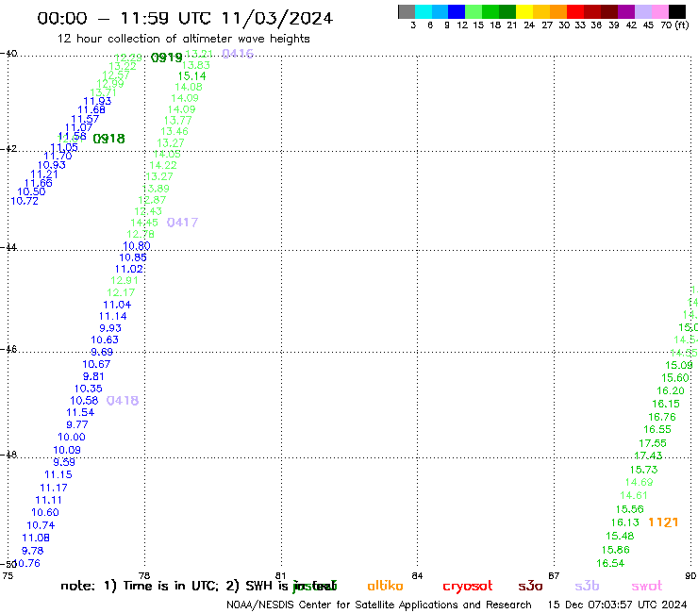Select the wave height value '11.54'
698x613 pixels.
click(x=80, y=412)
